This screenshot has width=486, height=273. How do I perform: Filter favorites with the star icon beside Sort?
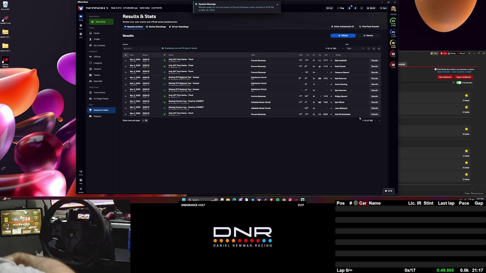pyautogui.click(x=374, y=48)
